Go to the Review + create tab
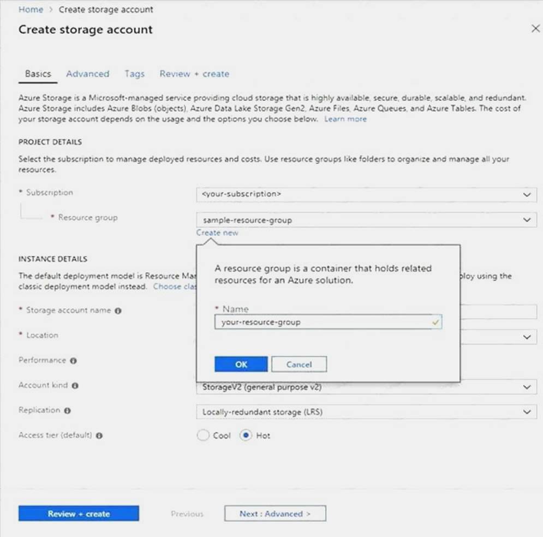This screenshot has width=543, height=537. coord(194,74)
